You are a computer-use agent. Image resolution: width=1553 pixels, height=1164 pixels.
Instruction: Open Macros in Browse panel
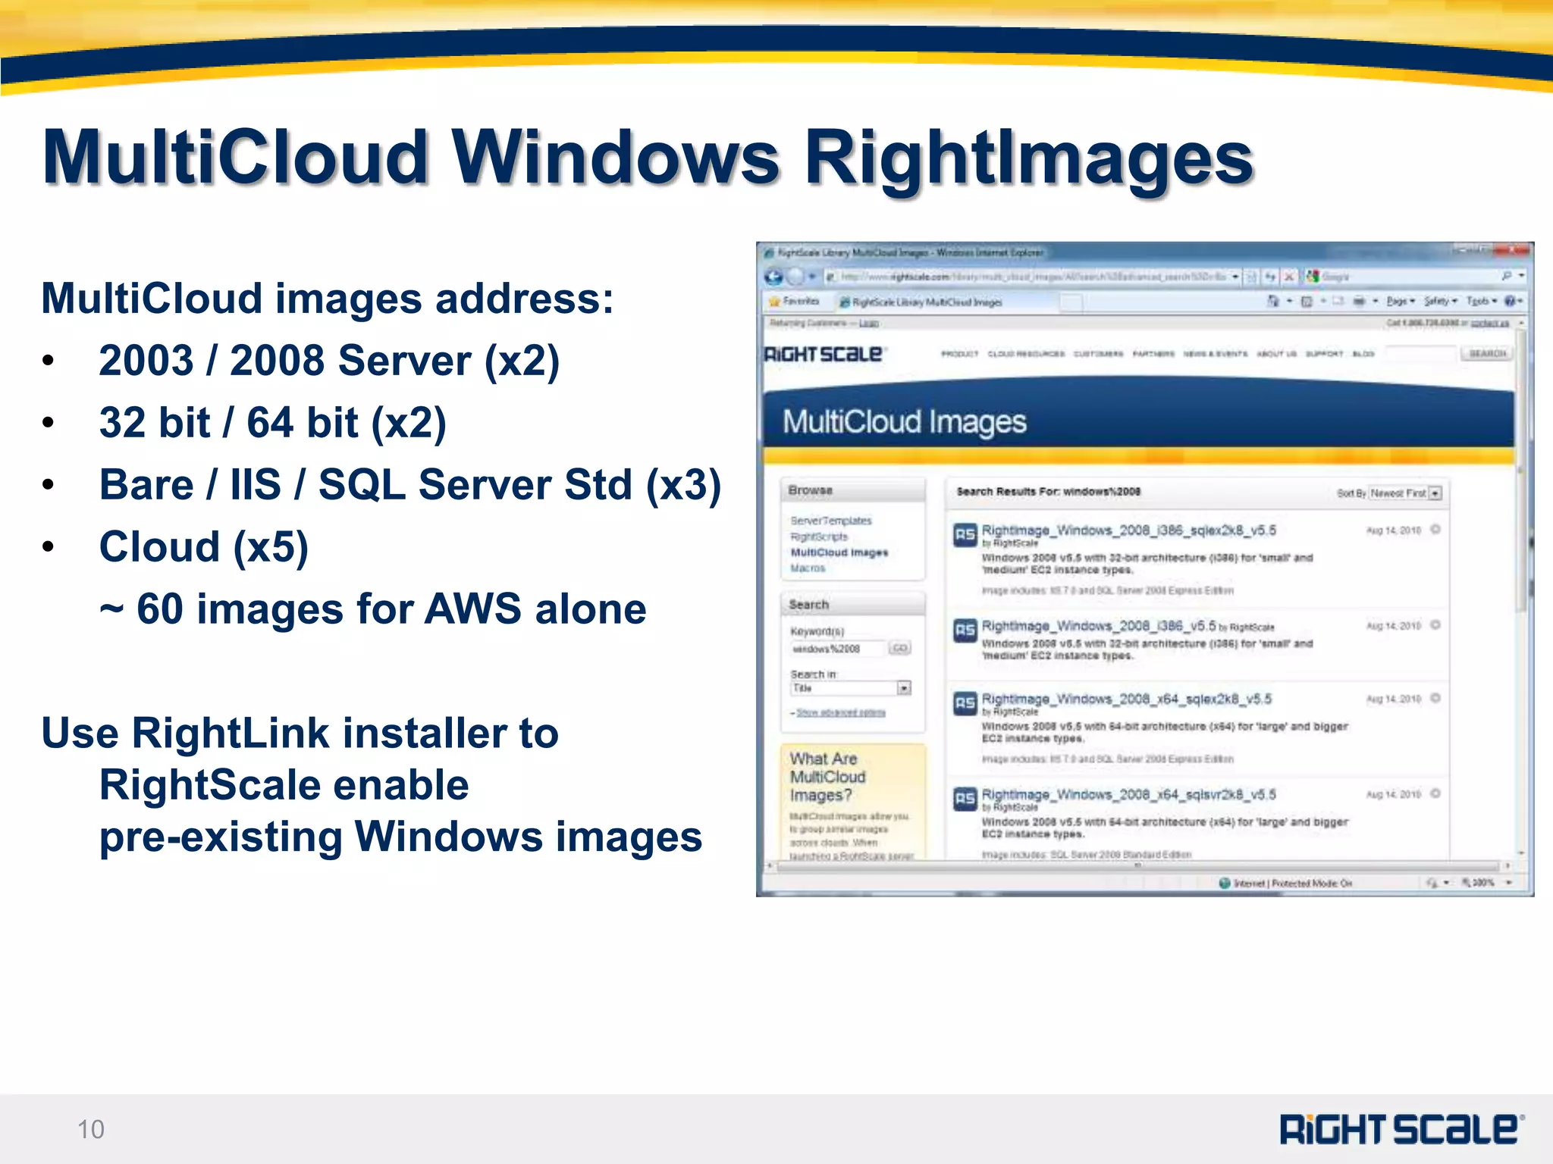point(808,568)
